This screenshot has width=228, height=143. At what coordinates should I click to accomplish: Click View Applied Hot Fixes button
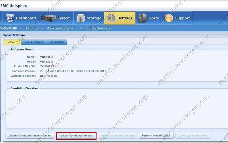193,135
